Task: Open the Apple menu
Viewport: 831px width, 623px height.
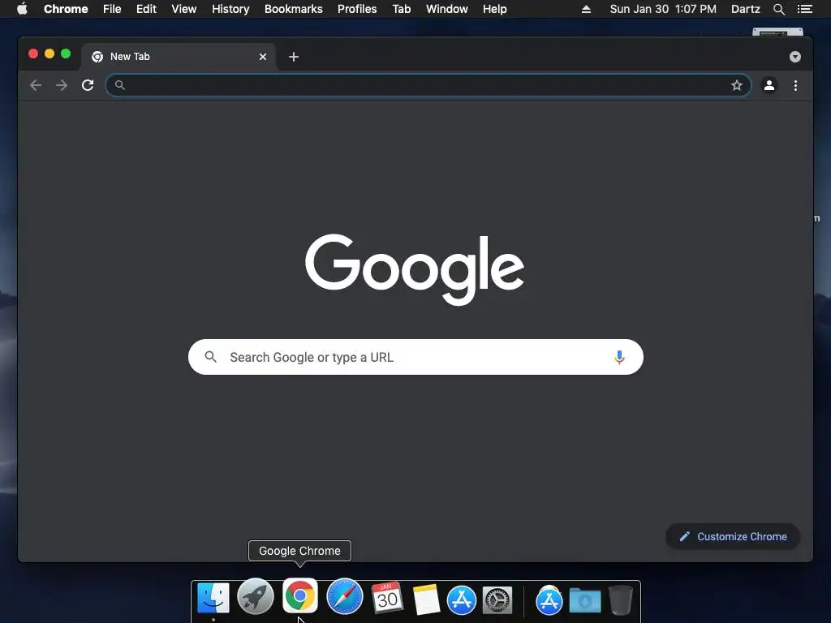Action: (22, 9)
